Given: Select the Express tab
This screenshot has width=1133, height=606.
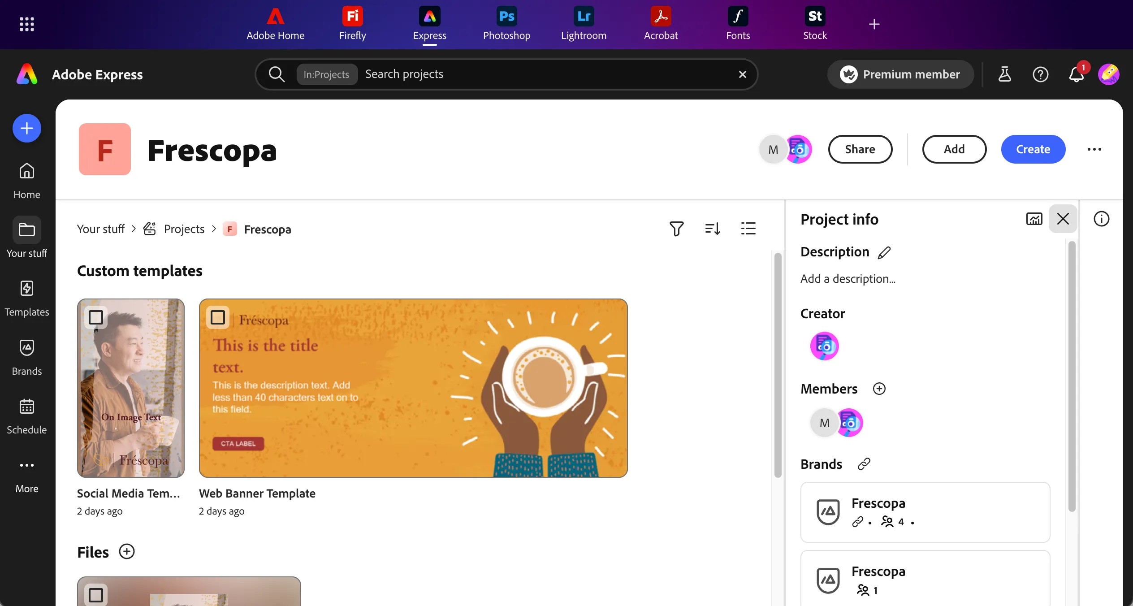Looking at the screenshot, I should click(429, 24).
